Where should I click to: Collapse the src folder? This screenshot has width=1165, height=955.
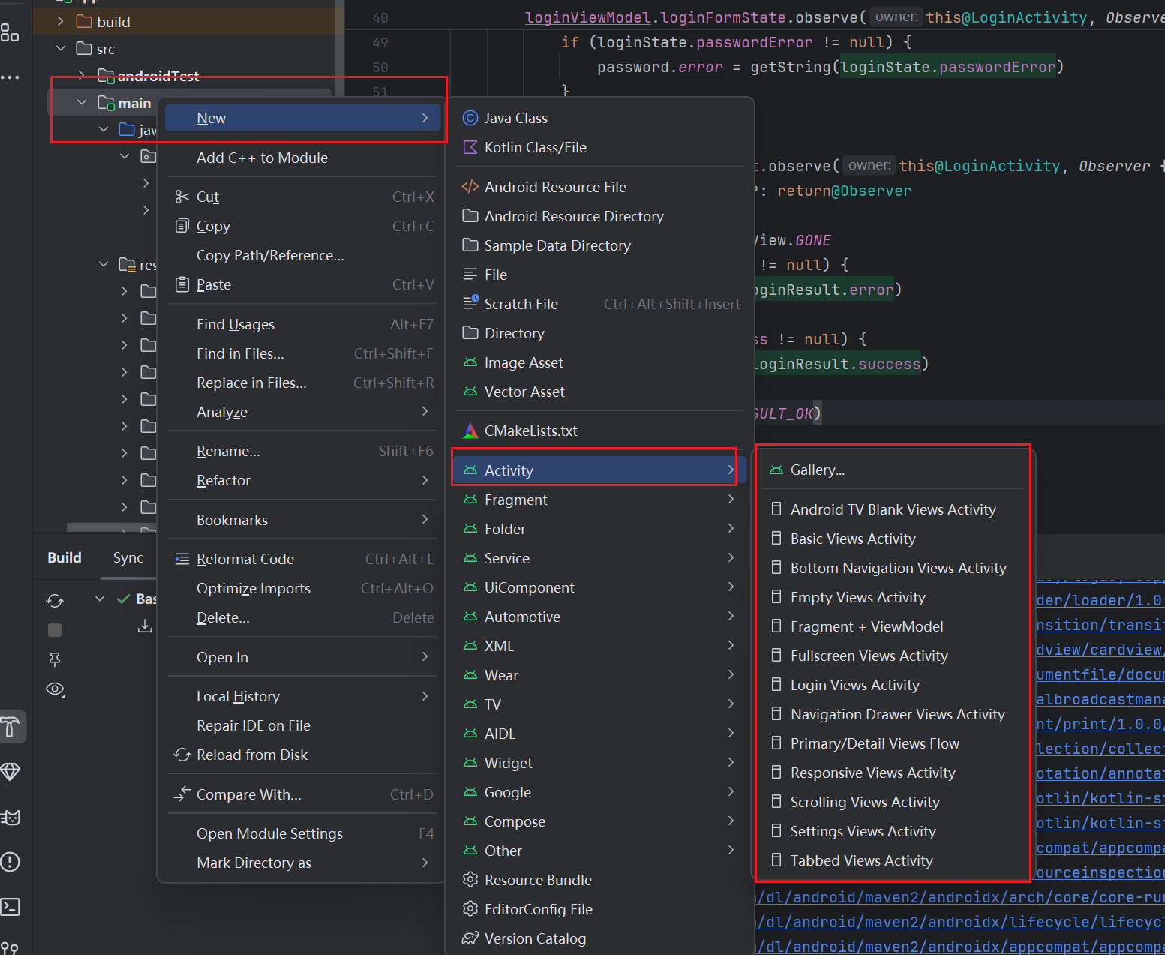click(61, 49)
